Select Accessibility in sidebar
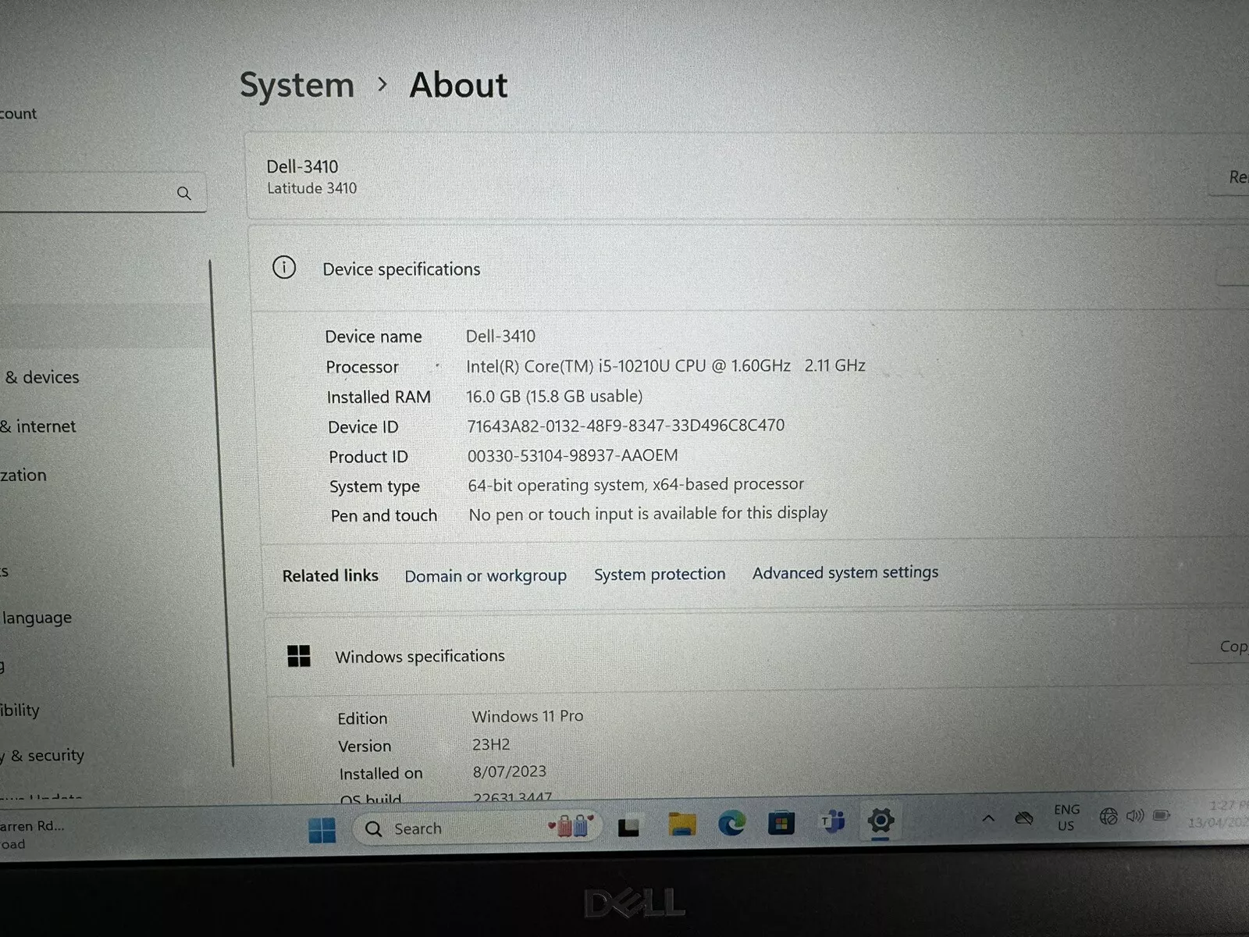 (20, 711)
